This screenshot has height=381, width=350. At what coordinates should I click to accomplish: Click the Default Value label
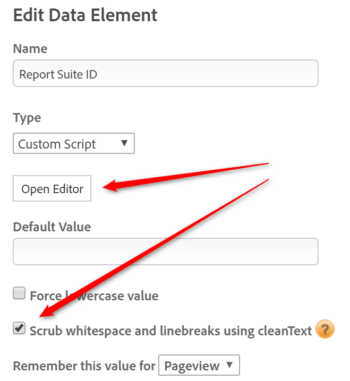52,227
